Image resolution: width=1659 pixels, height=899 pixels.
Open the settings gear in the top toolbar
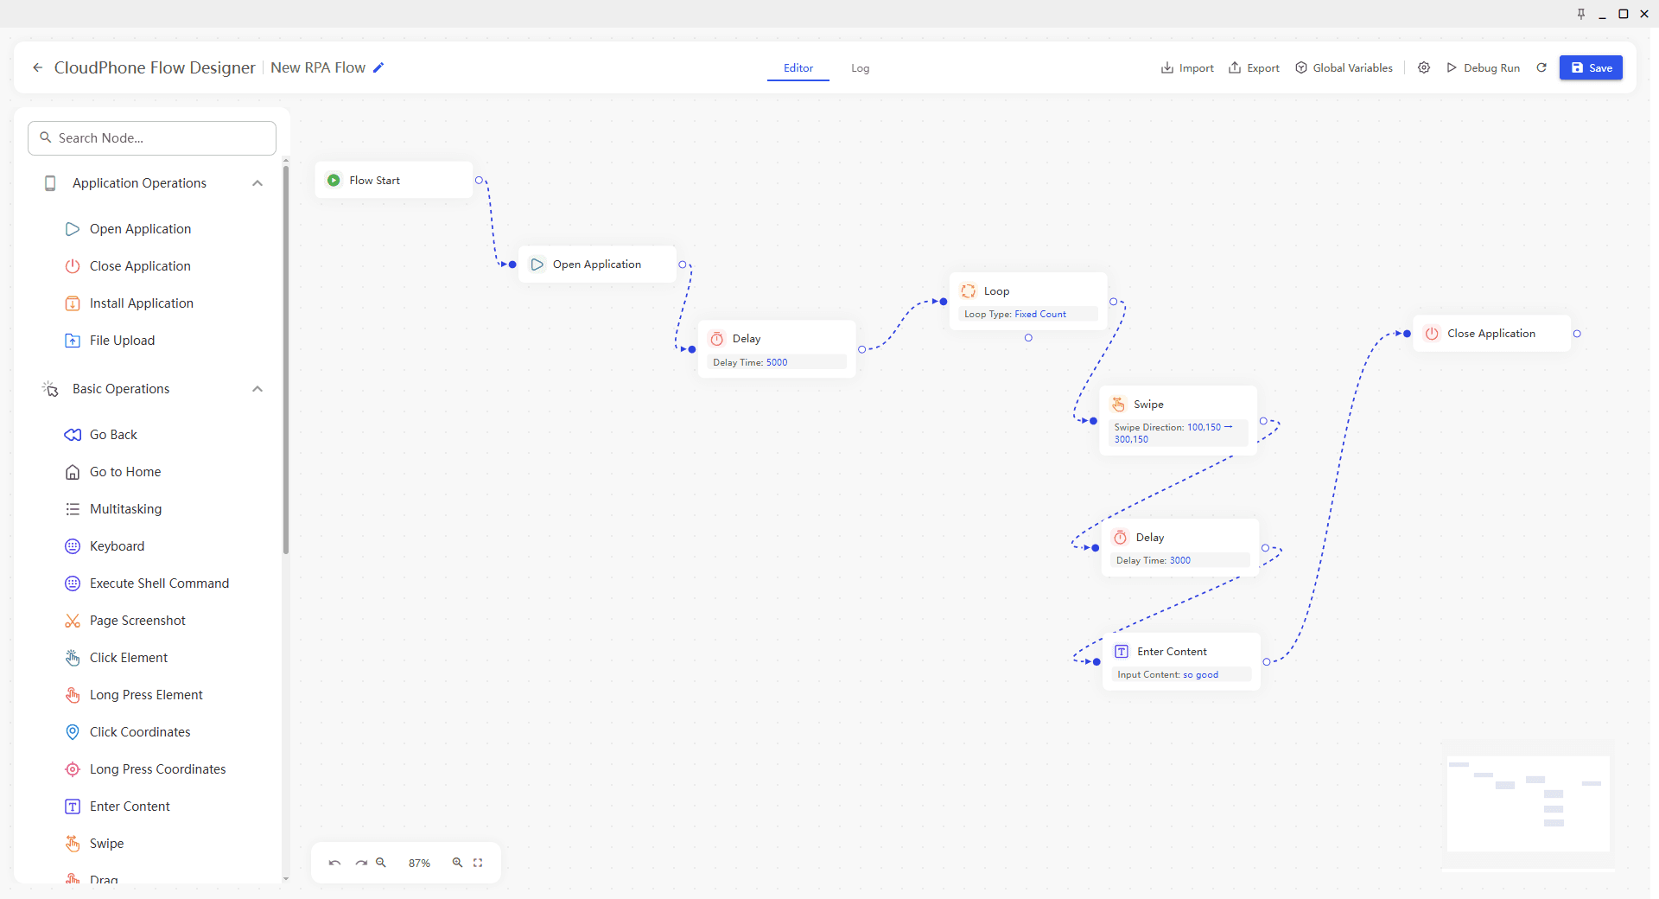tap(1424, 67)
